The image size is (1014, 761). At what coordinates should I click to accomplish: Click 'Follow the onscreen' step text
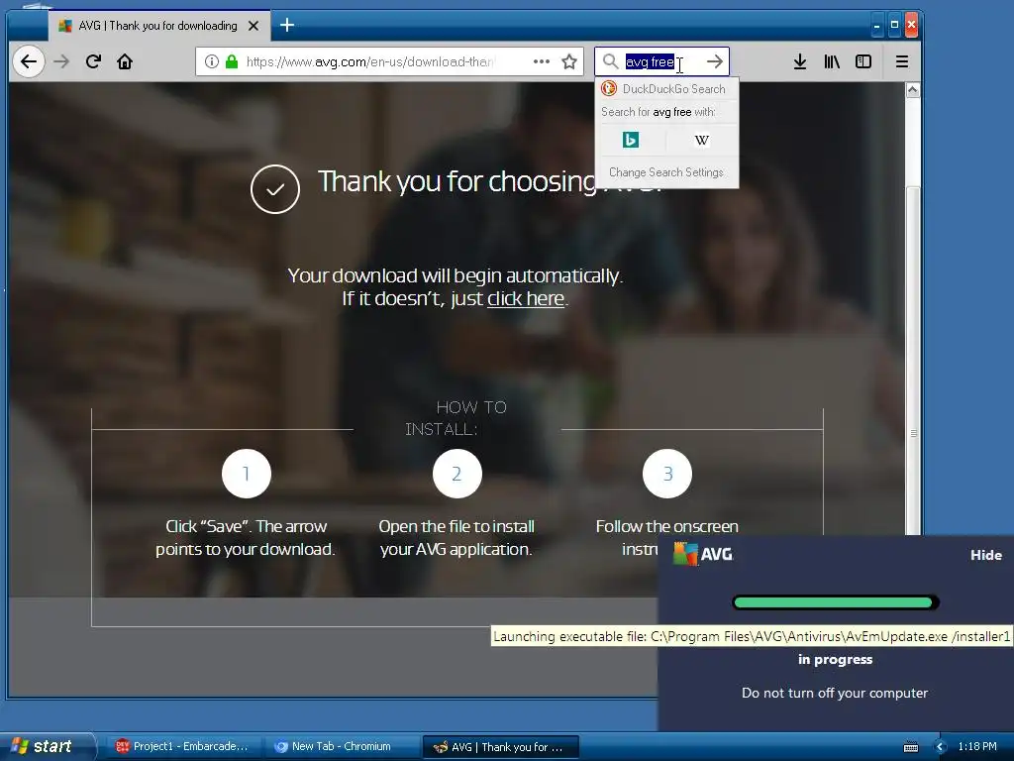[666, 526]
